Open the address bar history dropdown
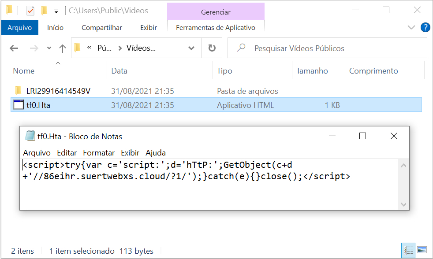The image size is (433, 259). [191, 48]
